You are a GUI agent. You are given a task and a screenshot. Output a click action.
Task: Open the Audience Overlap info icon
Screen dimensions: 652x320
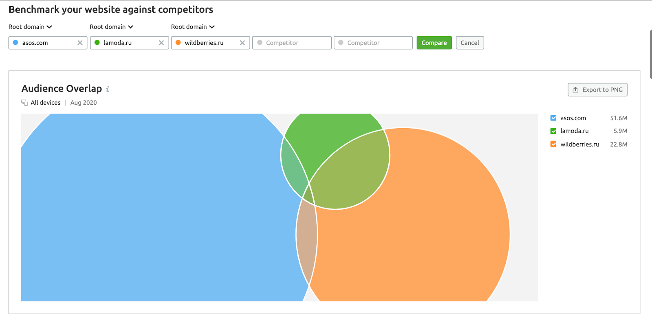(x=108, y=89)
